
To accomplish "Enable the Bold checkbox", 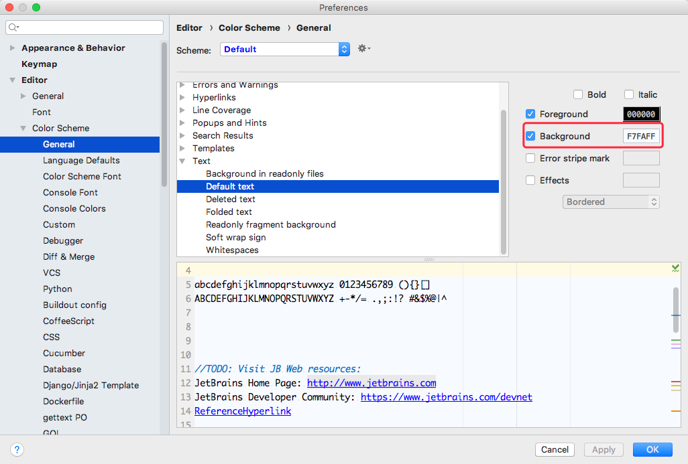I will 578,95.
